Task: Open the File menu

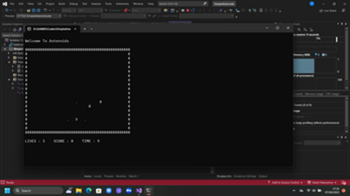Action: coord(11,4)
